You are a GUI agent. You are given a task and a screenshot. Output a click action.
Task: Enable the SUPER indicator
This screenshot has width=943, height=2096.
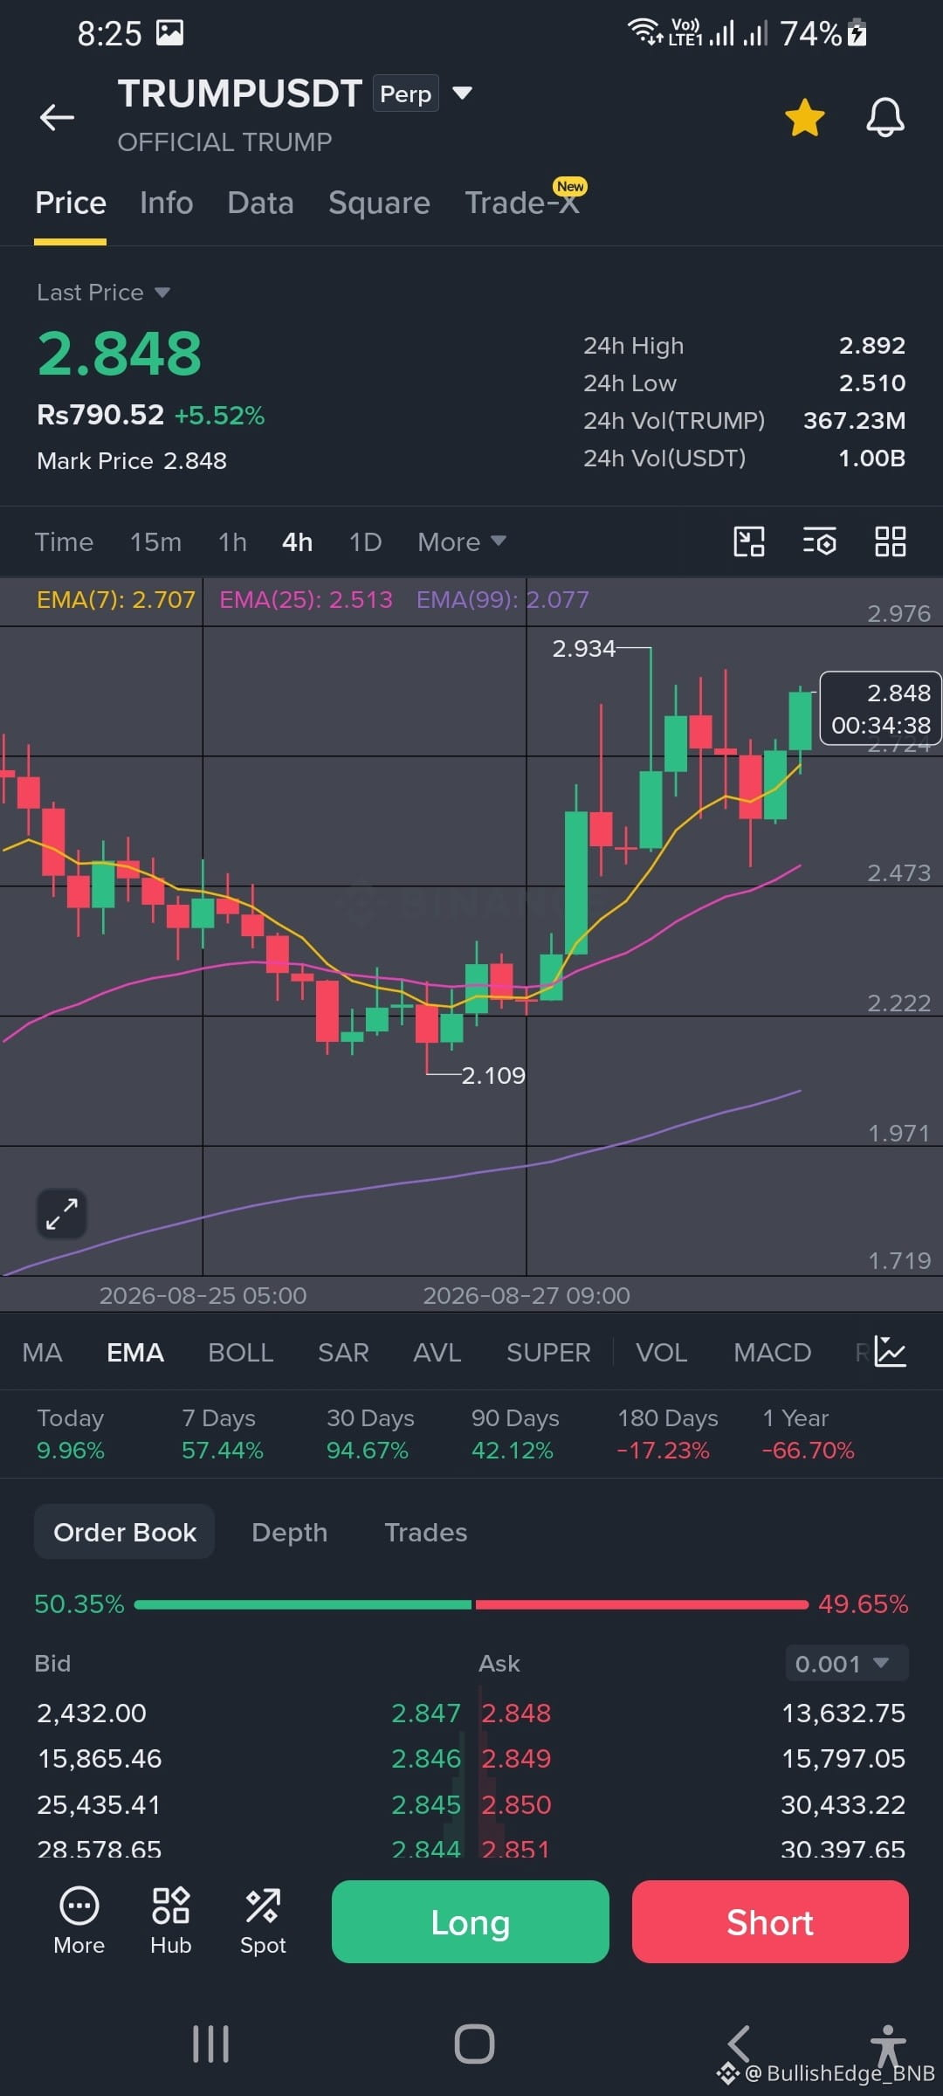click(548, 1353)
